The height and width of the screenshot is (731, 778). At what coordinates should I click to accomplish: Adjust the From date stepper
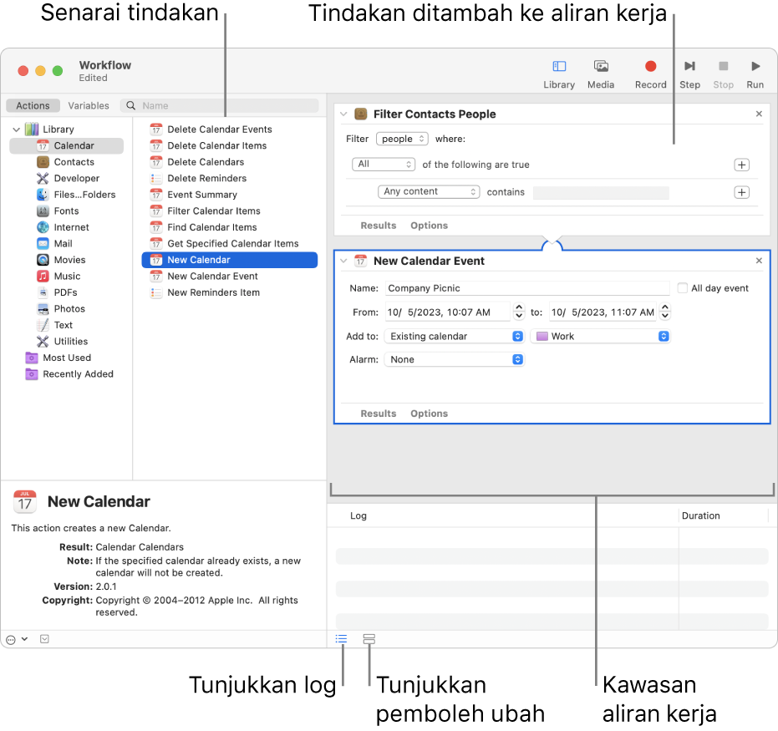pos(518,312)
